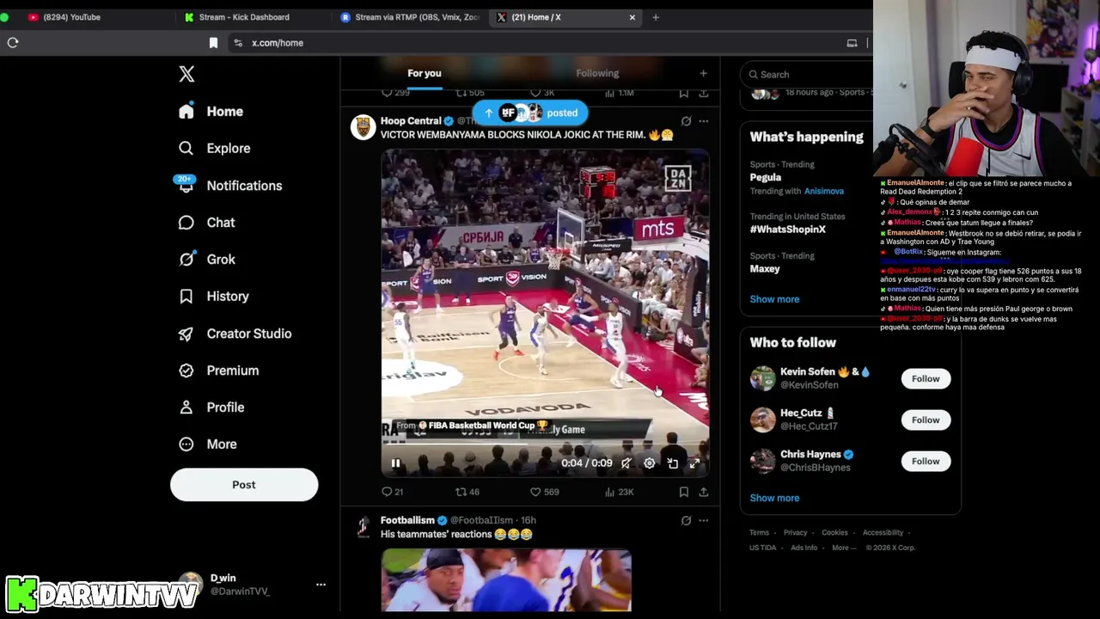Open the Privacy footer link
This screenshot has width=1100, height=619.
(795, 533)
